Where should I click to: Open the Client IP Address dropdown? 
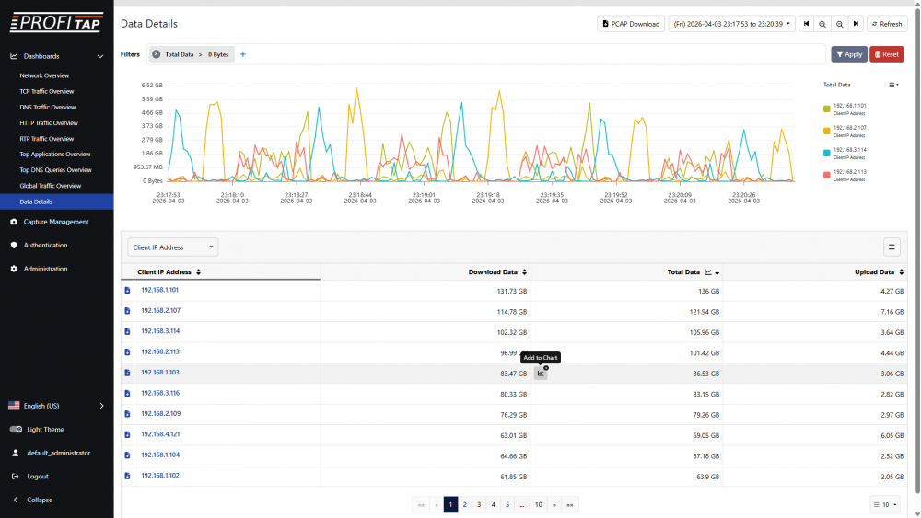[173, 247]
